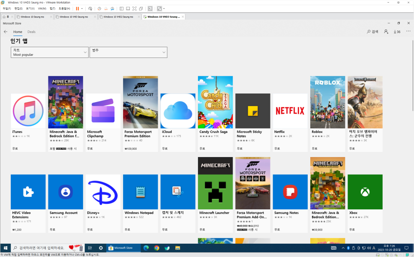Open the Samsung Notes app icon
The image size is (414, 257).
click(x=290, y=192)
